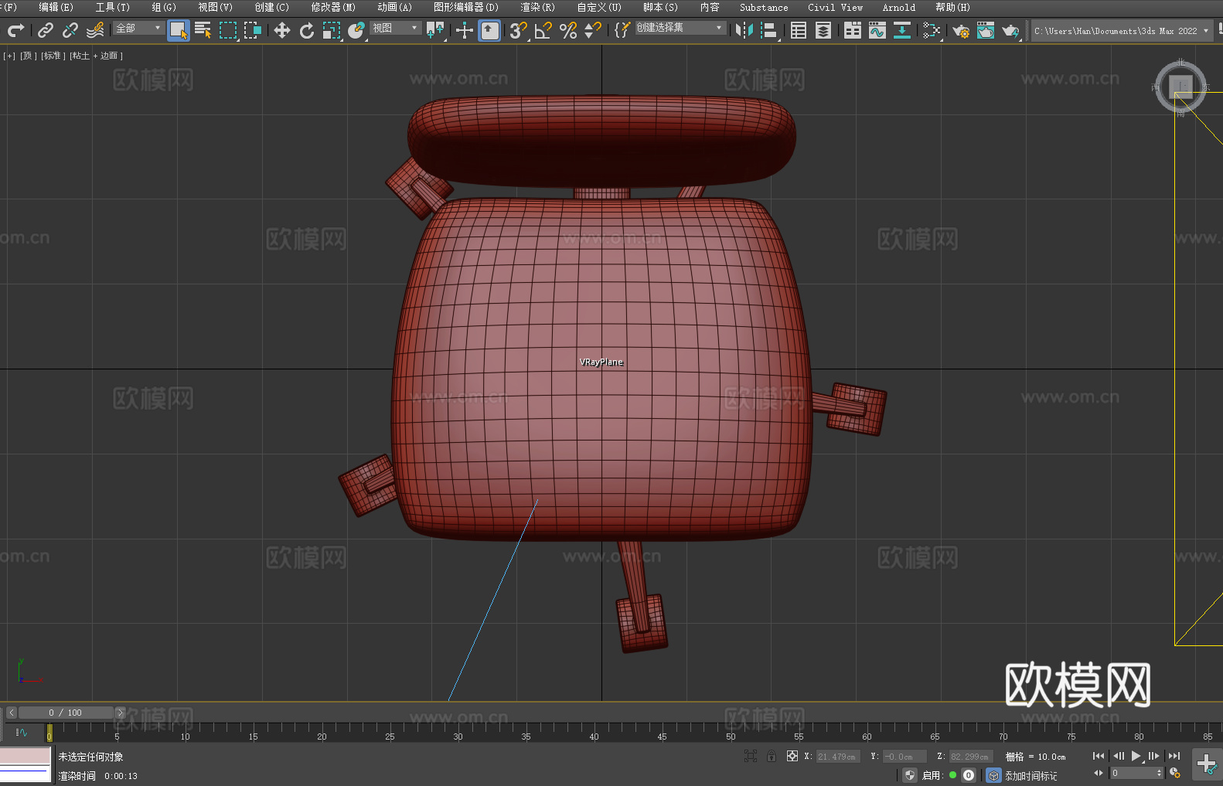Click the Mirror tool icon

[x=744, y=30]
